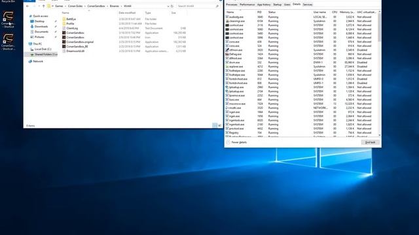Click the Back arrow in File Explorer
The width and height of the screenshot is (419, 235).
pyautogui.click(x=27, y=6)
